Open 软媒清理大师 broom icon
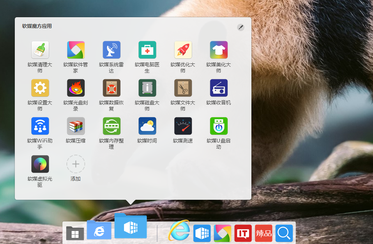 pos(40,50)
